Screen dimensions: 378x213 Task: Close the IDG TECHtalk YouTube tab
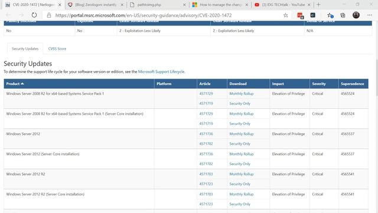pyautogui.click(x=309, y=5)
